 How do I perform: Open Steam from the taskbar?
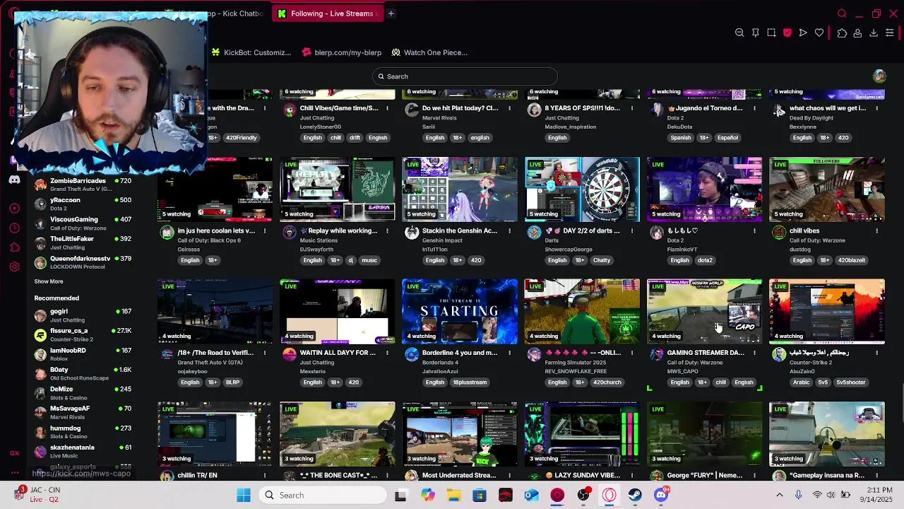coord(635,495)
